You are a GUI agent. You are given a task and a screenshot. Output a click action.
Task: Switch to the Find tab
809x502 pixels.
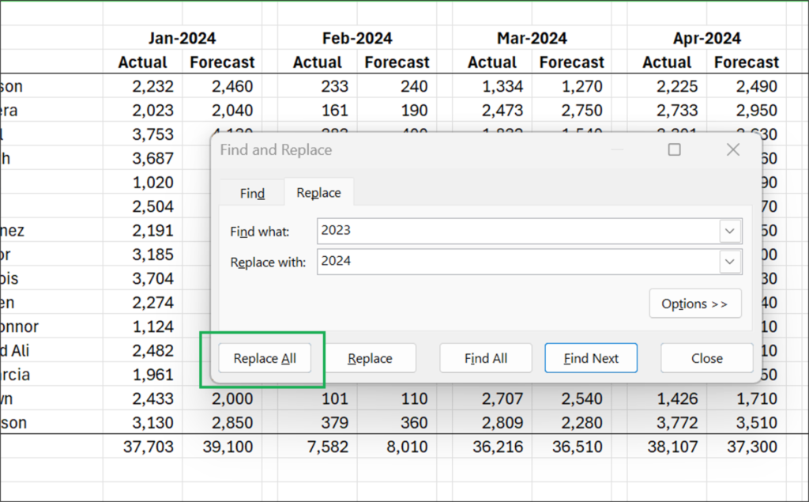click(252, 193)
